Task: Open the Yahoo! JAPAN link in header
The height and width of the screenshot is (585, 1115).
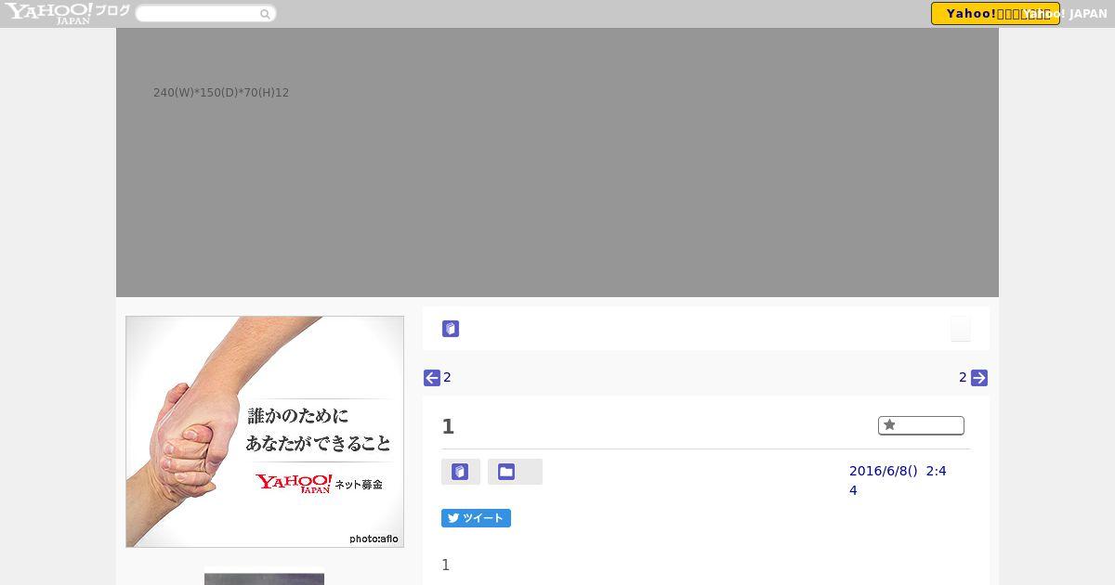Action: tap(1065, 14)
